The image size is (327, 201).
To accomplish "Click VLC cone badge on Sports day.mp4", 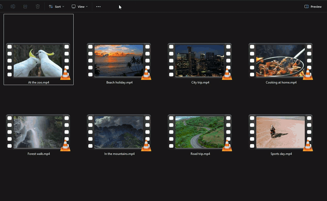I will point(308,146).
